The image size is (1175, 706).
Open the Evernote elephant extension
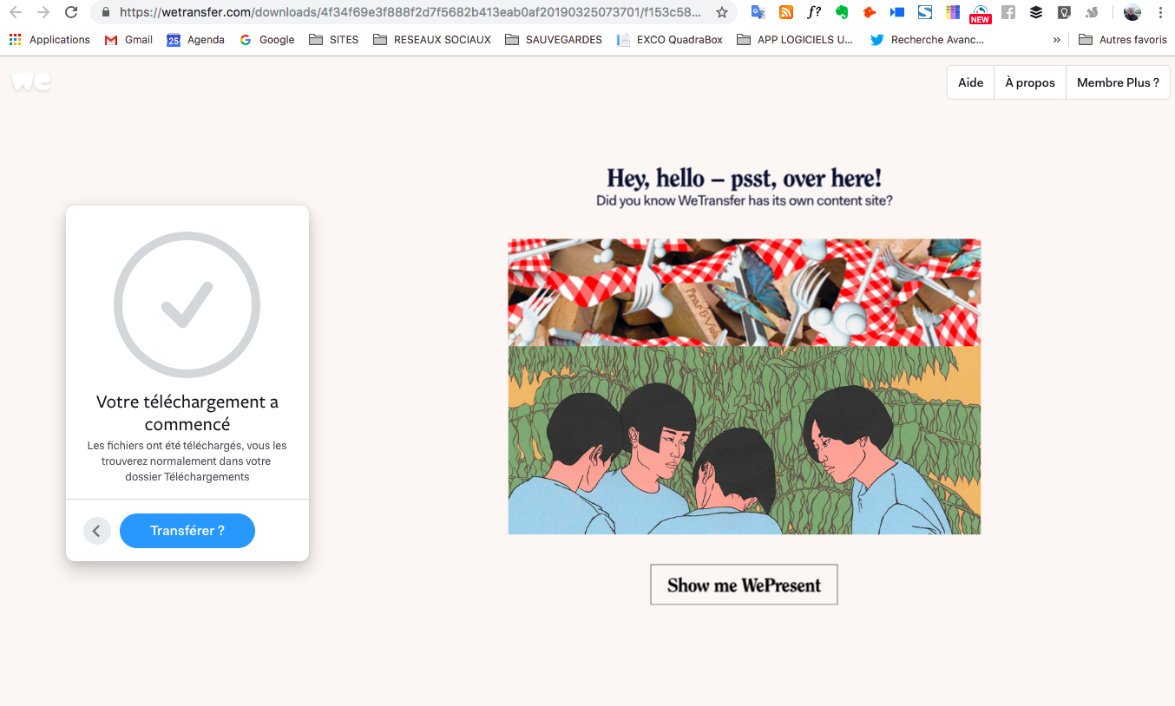point(842,12)
